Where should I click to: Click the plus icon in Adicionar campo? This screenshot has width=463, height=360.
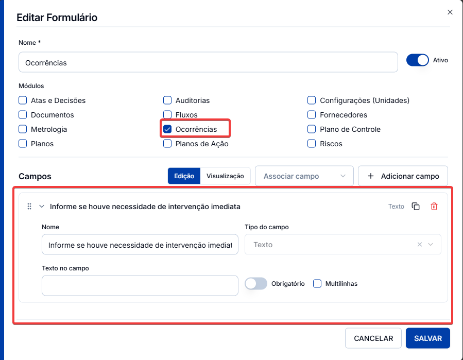point(371,176)
